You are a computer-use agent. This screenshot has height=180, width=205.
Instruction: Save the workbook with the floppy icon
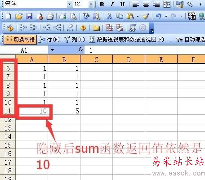(29, 16)
